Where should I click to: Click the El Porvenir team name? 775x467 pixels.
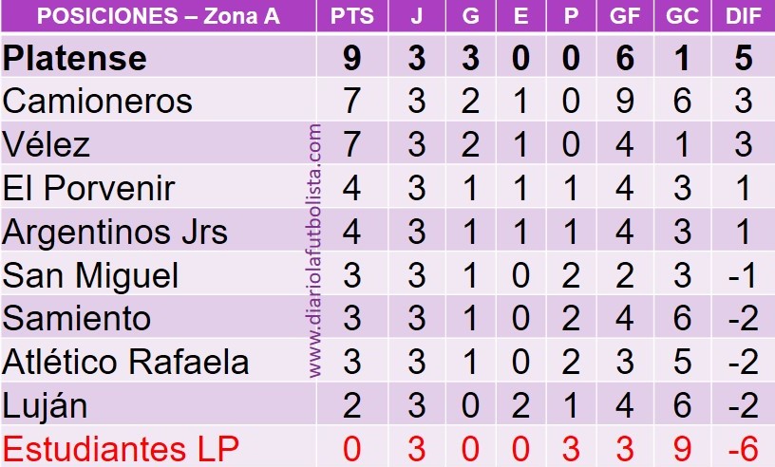(89, 188)
